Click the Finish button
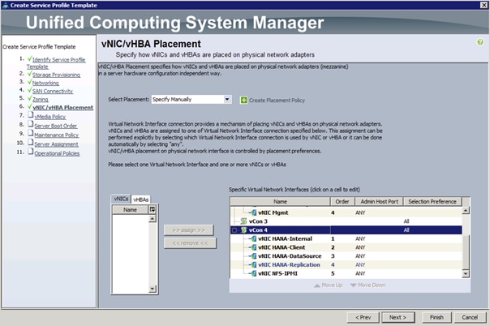Image resolution: width=490 pixels, height=326 pixels. (436, 317)
